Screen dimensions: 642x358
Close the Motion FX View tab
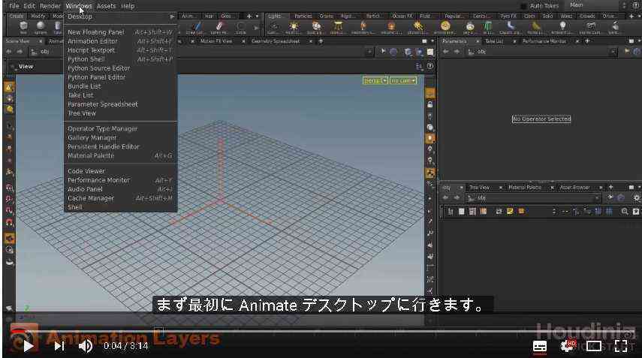click(x=243, y=41)
